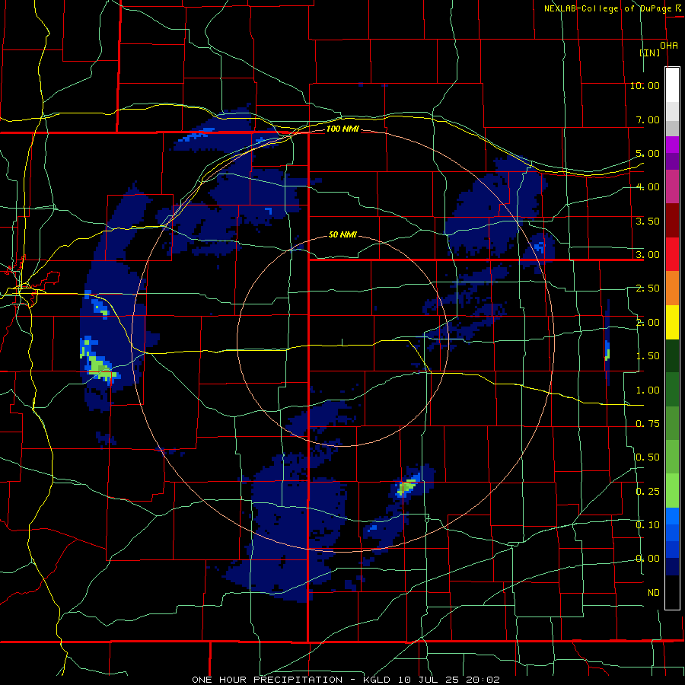Click the 2.50 legend value
The image size is (685, 685).
click(648, 288)
